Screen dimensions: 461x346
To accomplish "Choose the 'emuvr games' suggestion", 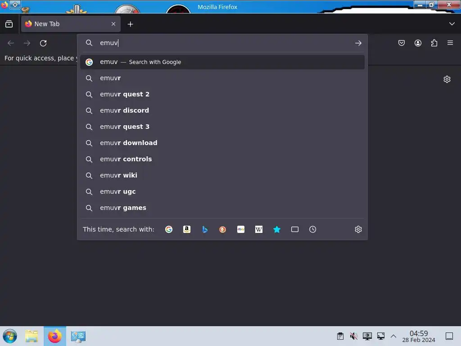I will [x=222, y=208].
